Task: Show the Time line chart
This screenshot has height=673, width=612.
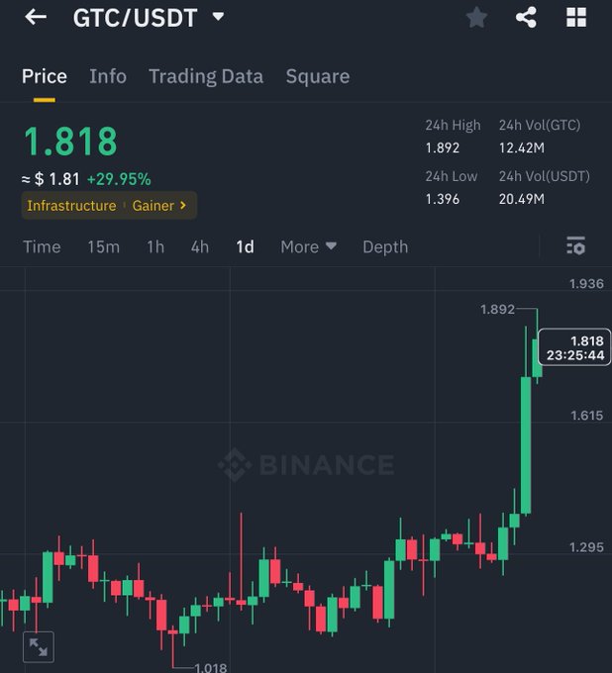Action: 42,246
